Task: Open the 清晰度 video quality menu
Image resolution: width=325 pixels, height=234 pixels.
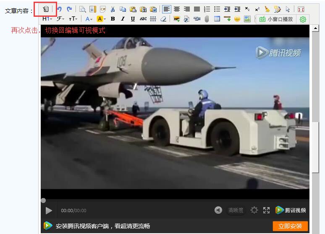Action: tap(236, 210)
